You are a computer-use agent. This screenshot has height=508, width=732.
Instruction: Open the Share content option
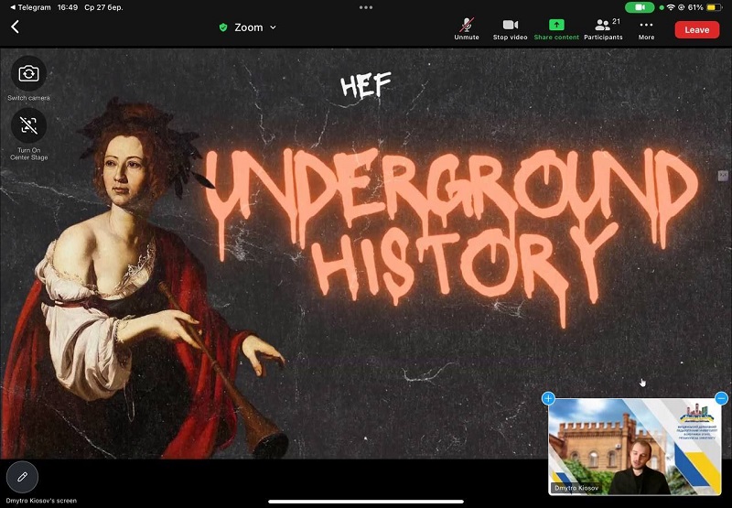click(556, 29)
